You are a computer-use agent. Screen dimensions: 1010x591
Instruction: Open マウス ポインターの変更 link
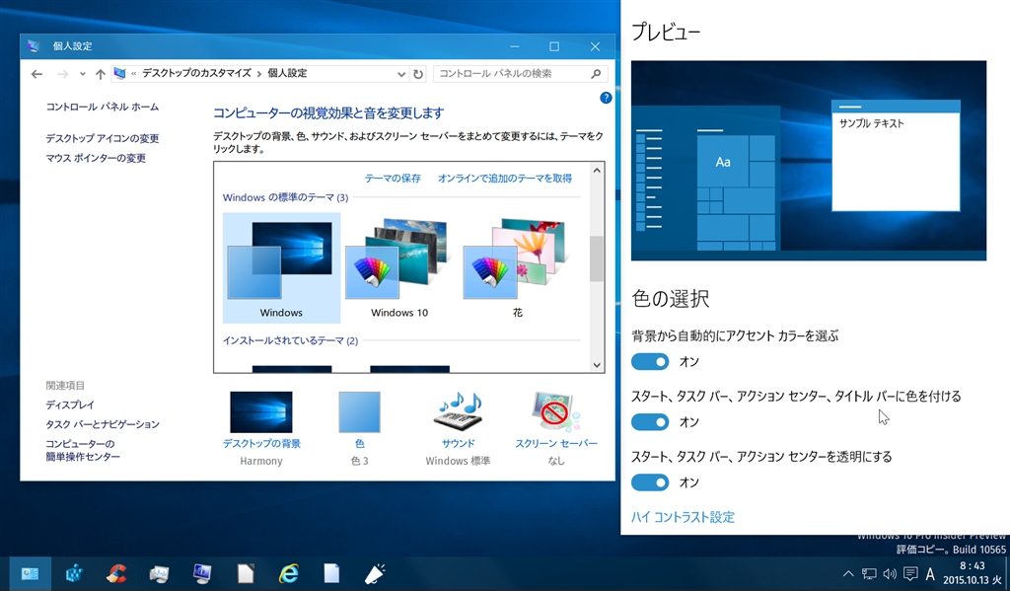coord(96,158)
